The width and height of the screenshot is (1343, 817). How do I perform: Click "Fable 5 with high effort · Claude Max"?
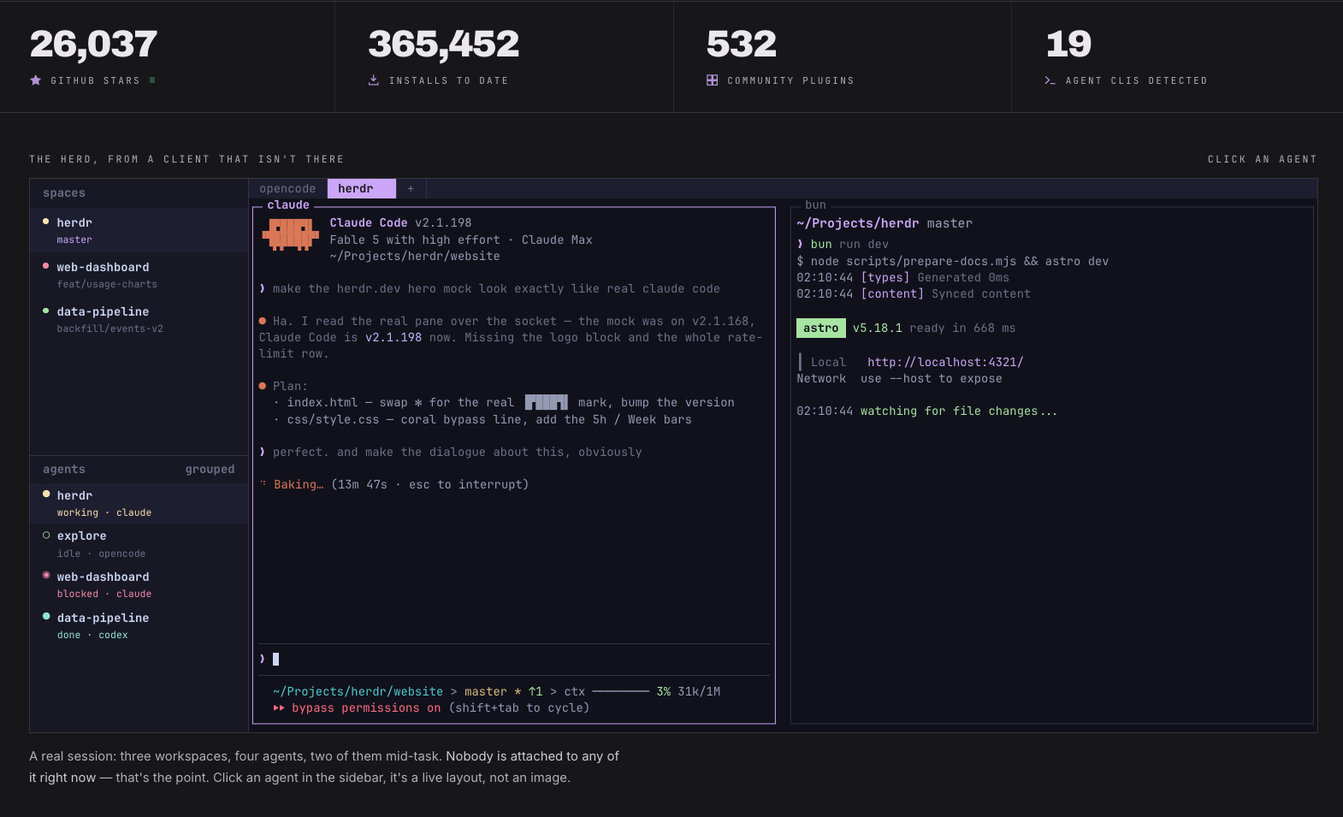461,240
